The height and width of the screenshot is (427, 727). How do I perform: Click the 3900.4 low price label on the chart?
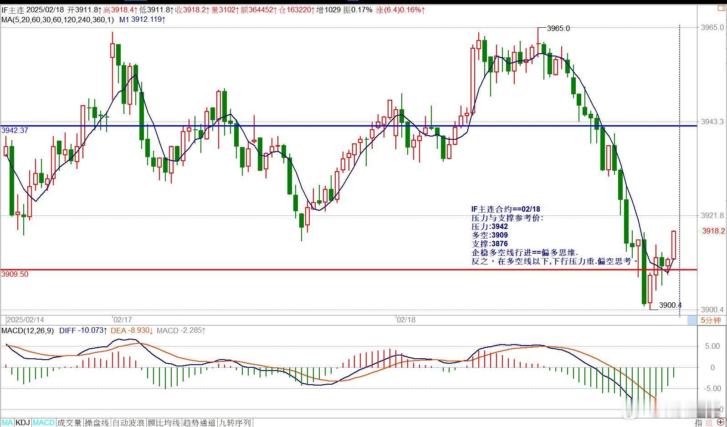[670, 305]
